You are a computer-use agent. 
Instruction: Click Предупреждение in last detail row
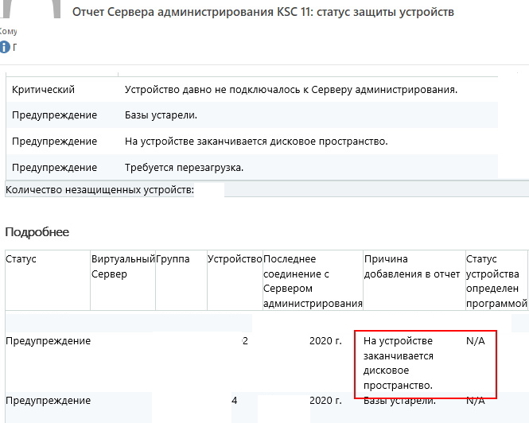(48, 401)
